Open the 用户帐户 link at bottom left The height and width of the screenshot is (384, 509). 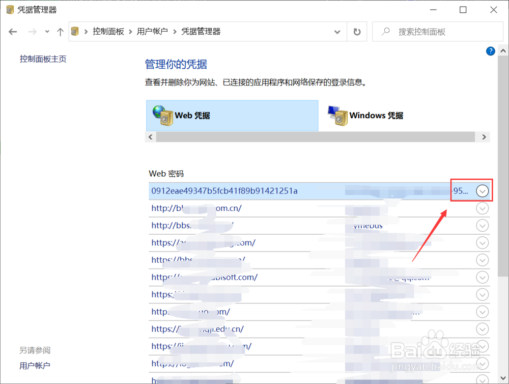(x=35, y=365)
